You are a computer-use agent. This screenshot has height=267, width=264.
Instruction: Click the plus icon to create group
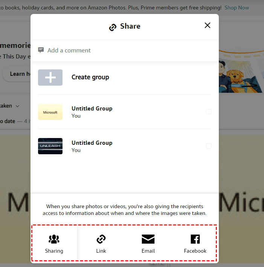coord(50,77)
